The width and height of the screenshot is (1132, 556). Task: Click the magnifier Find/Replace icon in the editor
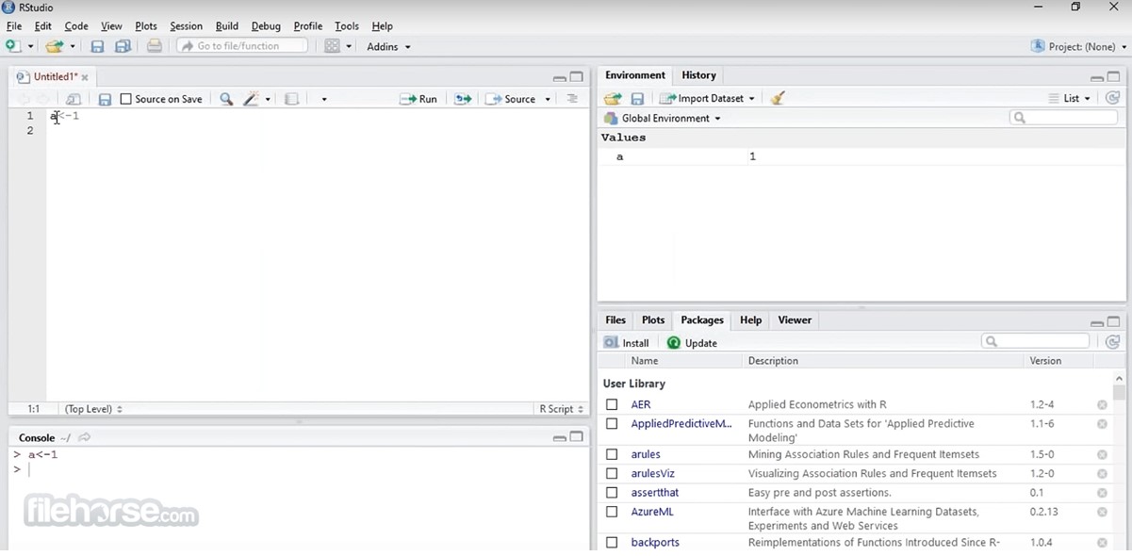click(226, 99)
